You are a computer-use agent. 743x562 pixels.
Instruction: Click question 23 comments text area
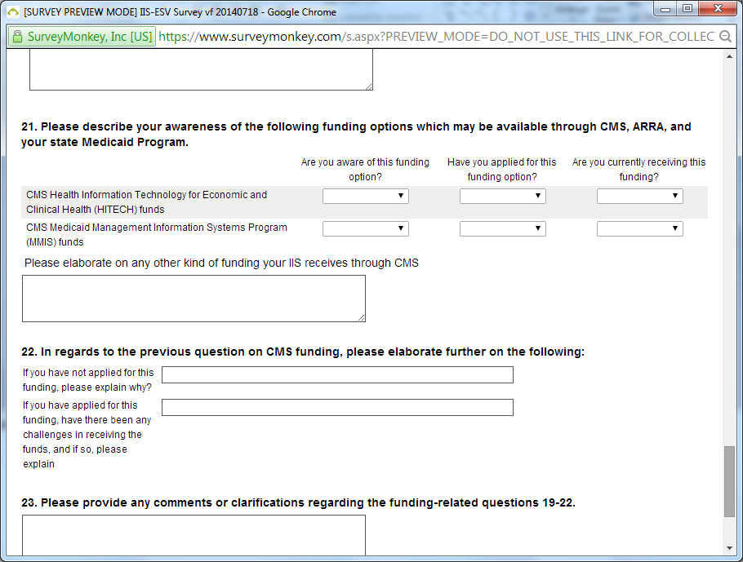(194, 535)
